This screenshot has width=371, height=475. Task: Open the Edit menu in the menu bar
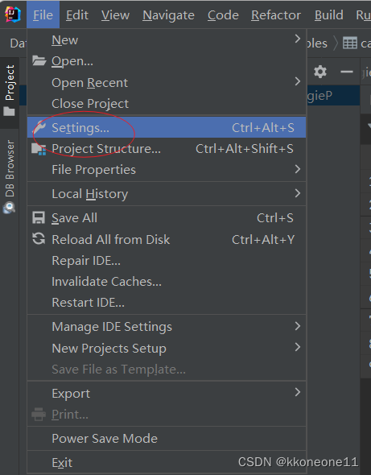pyautogui.click(x=77, y=14)
